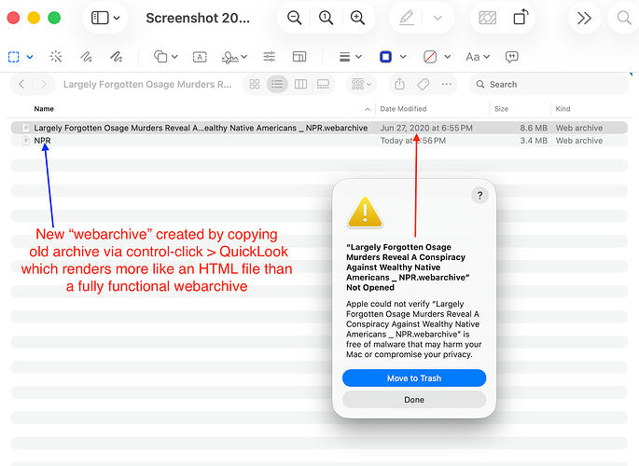Click the Finder Search field
Screen dimensions: 639x466
click(x=549, y=84)
